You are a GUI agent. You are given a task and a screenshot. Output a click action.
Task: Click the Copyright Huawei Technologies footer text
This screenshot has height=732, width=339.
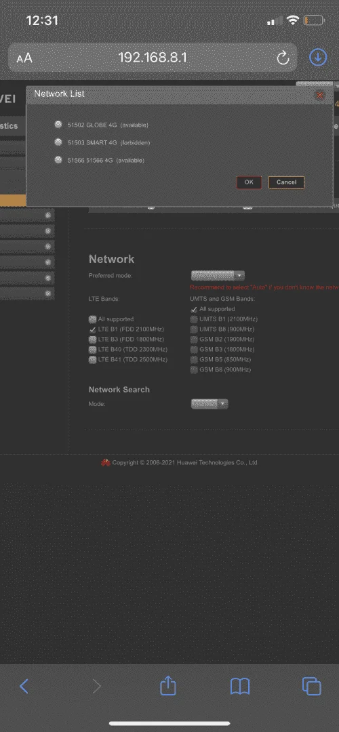click(x=185, y=463)
